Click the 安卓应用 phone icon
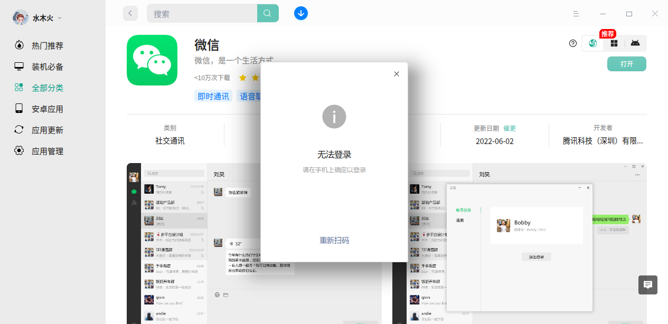 pyautogui.click(x=20, y=109)
